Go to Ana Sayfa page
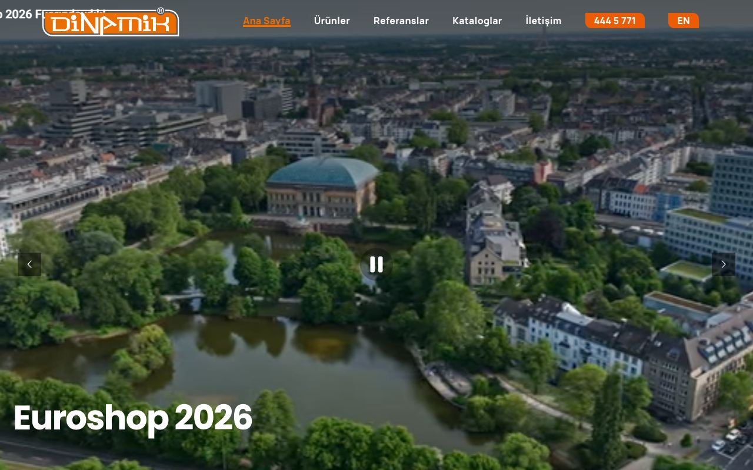 click(266, 21)
